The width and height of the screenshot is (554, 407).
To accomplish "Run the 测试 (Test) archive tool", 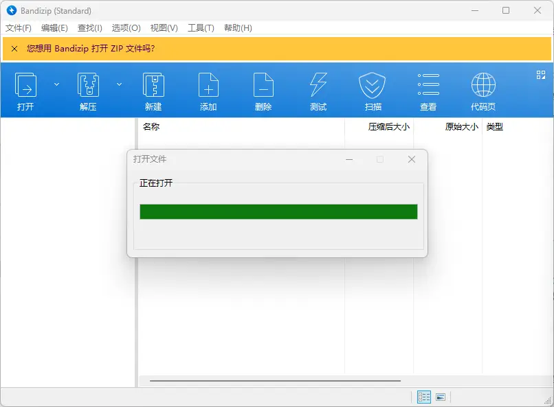I will point(318,85).
